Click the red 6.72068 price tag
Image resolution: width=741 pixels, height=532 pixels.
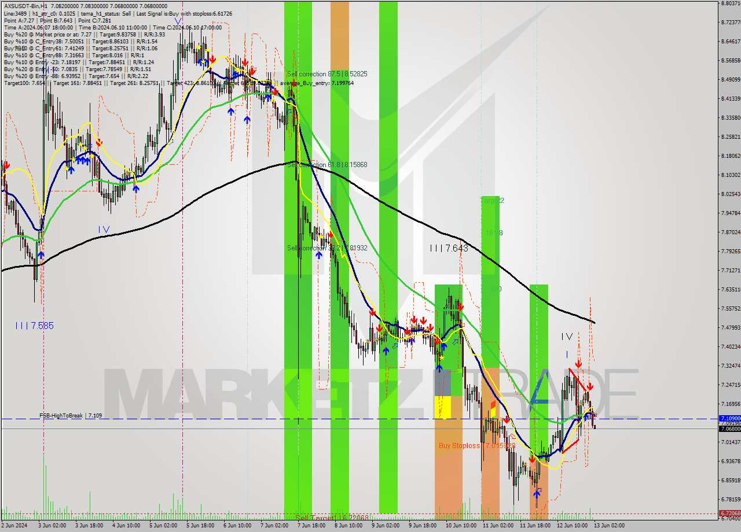(x=729, y=513)
